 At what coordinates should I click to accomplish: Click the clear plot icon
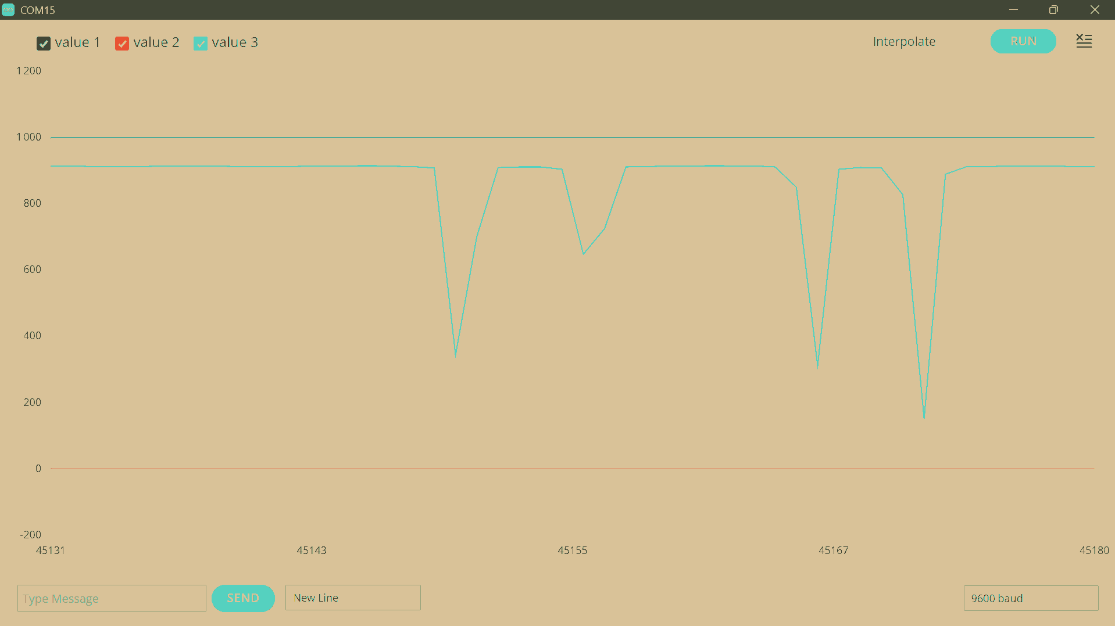tap(1084, 41)
